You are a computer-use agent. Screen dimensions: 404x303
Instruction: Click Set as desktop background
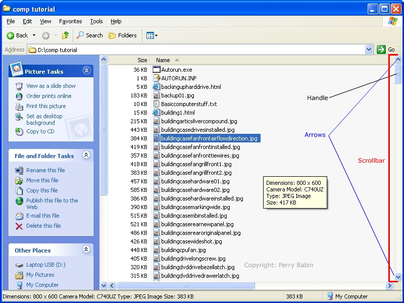pos(44,119)
